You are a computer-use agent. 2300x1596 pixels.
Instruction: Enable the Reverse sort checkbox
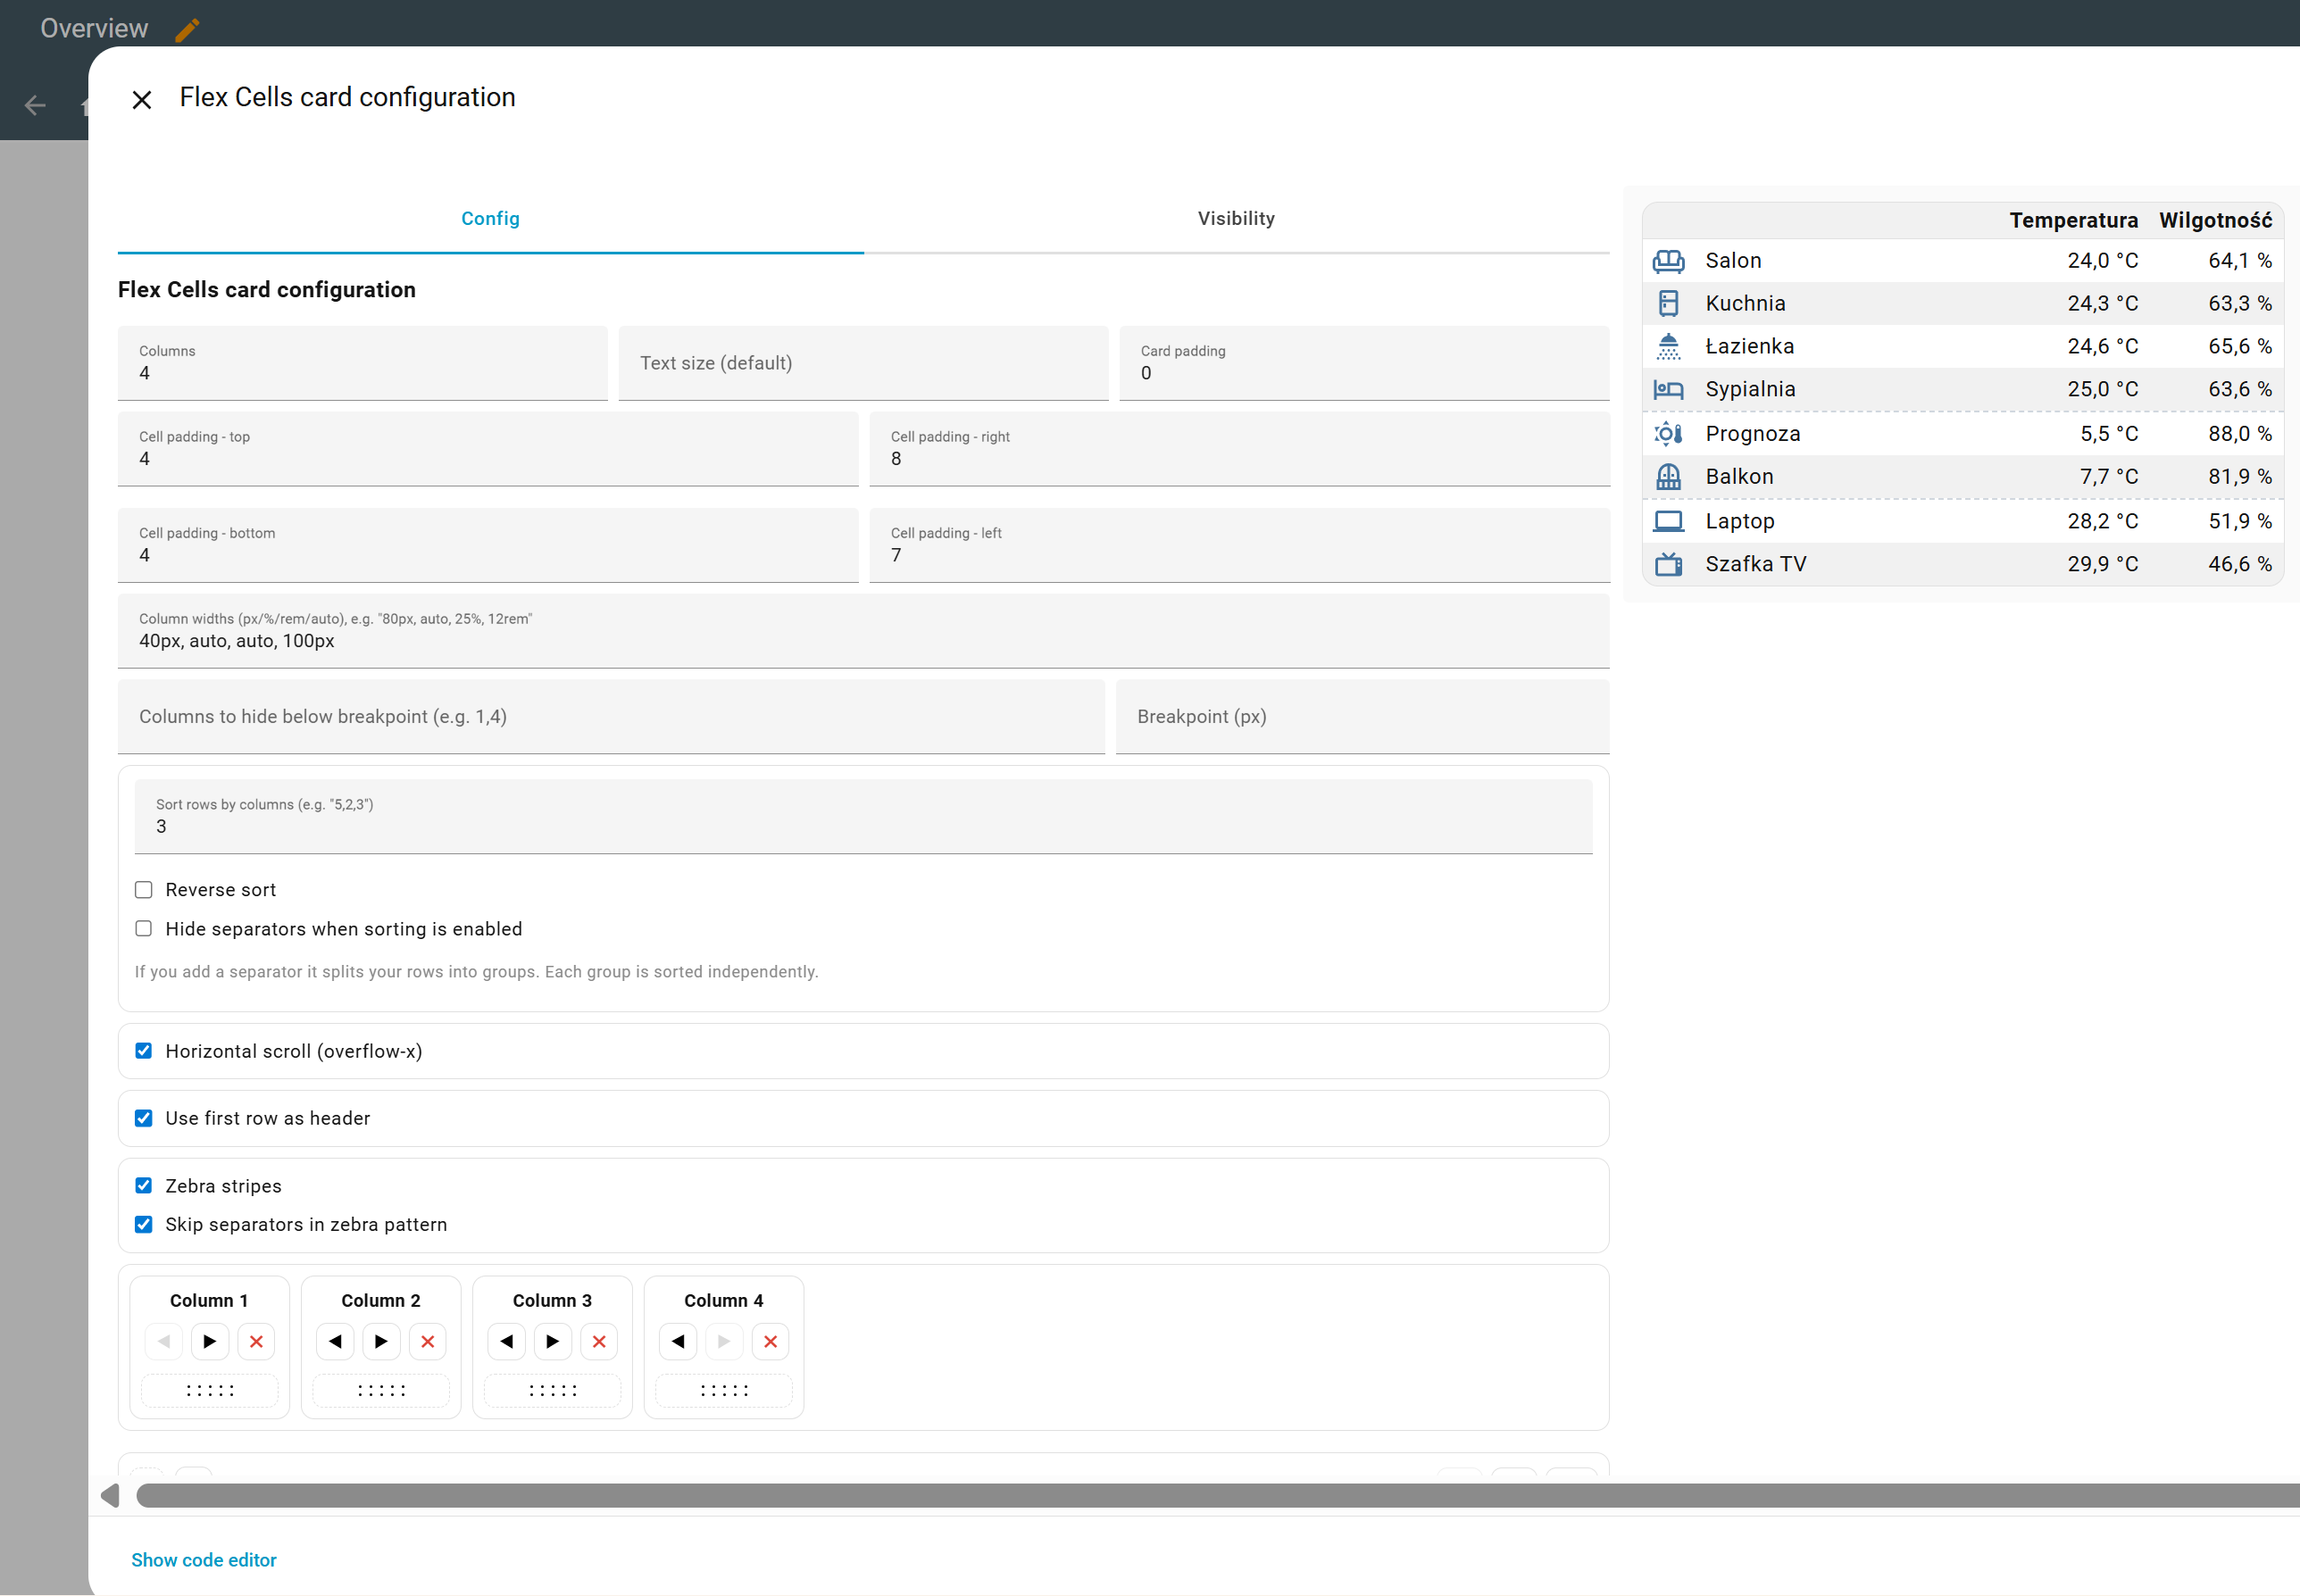144,890
